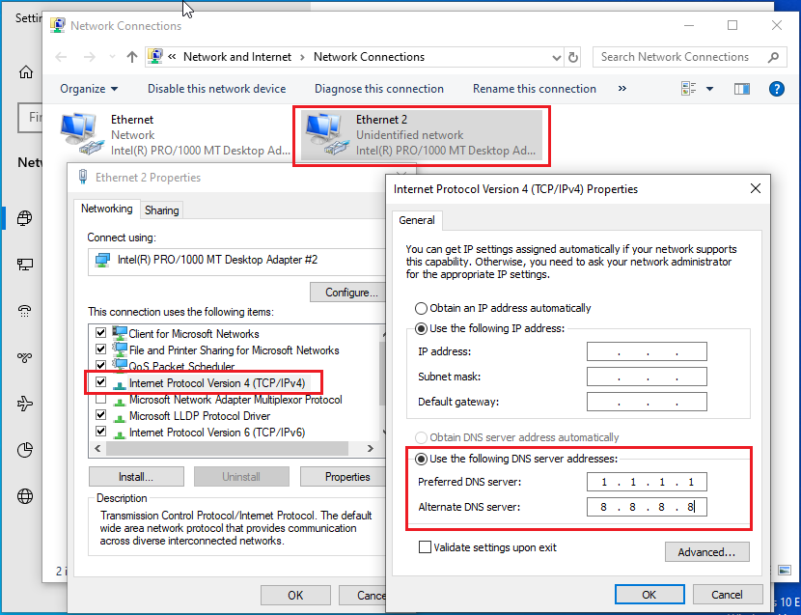Enable Microsoft Network Adapter Multiplexor Protocol checkbox
This screenshot has width=801, height=615.
pyautogui.click(x=101, y=400)
